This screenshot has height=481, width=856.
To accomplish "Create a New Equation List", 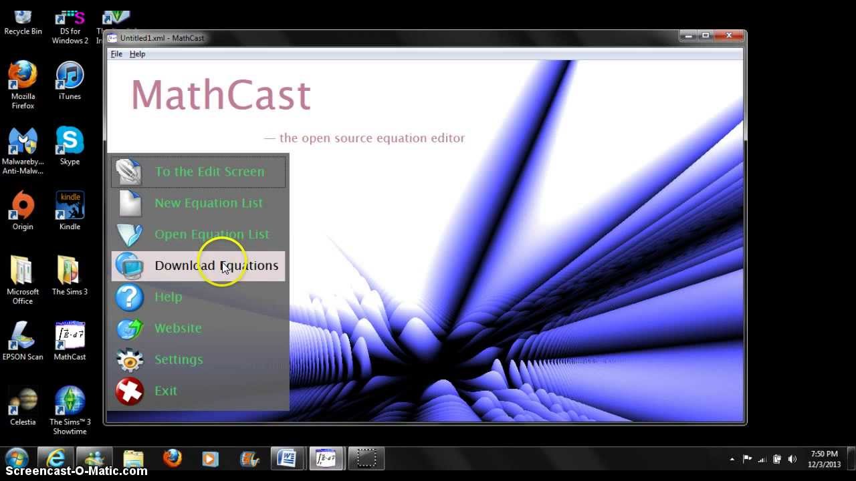I will point(198,203).
